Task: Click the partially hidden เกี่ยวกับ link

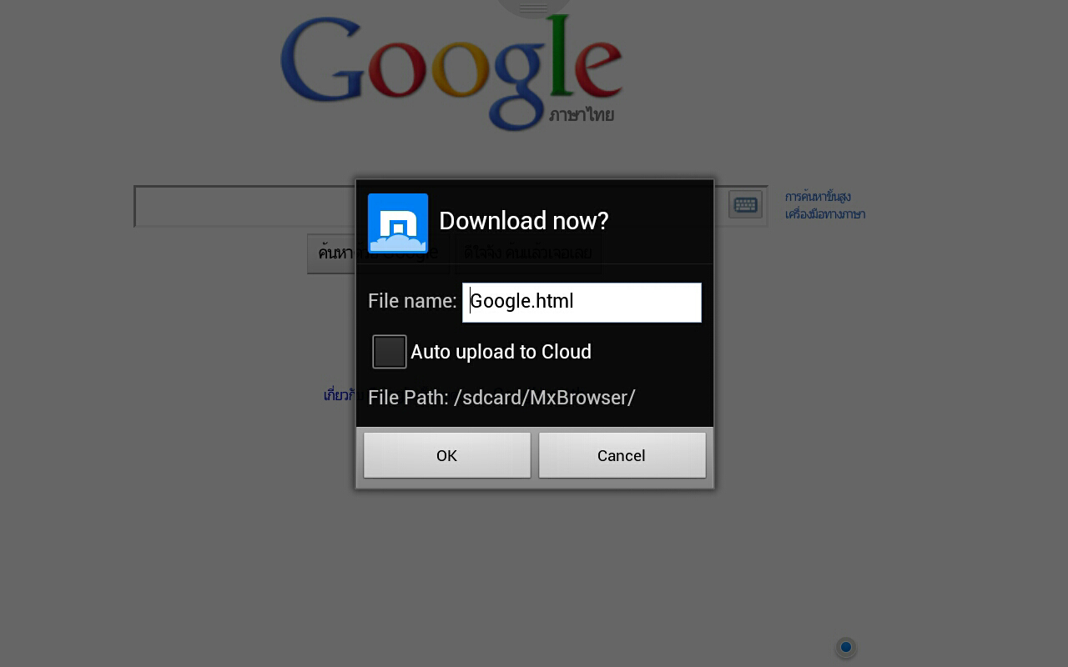Action: tap(339, 395)
